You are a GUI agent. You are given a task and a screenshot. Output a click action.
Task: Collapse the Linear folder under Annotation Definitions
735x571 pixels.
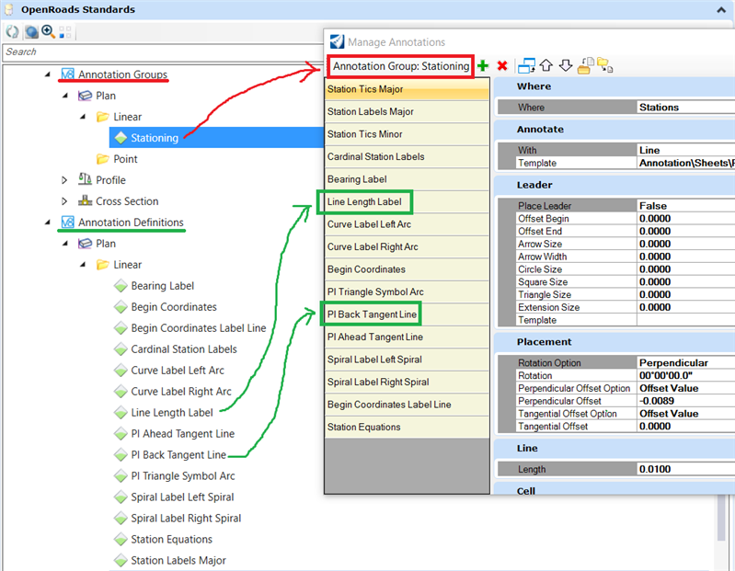tap(83, 265)
